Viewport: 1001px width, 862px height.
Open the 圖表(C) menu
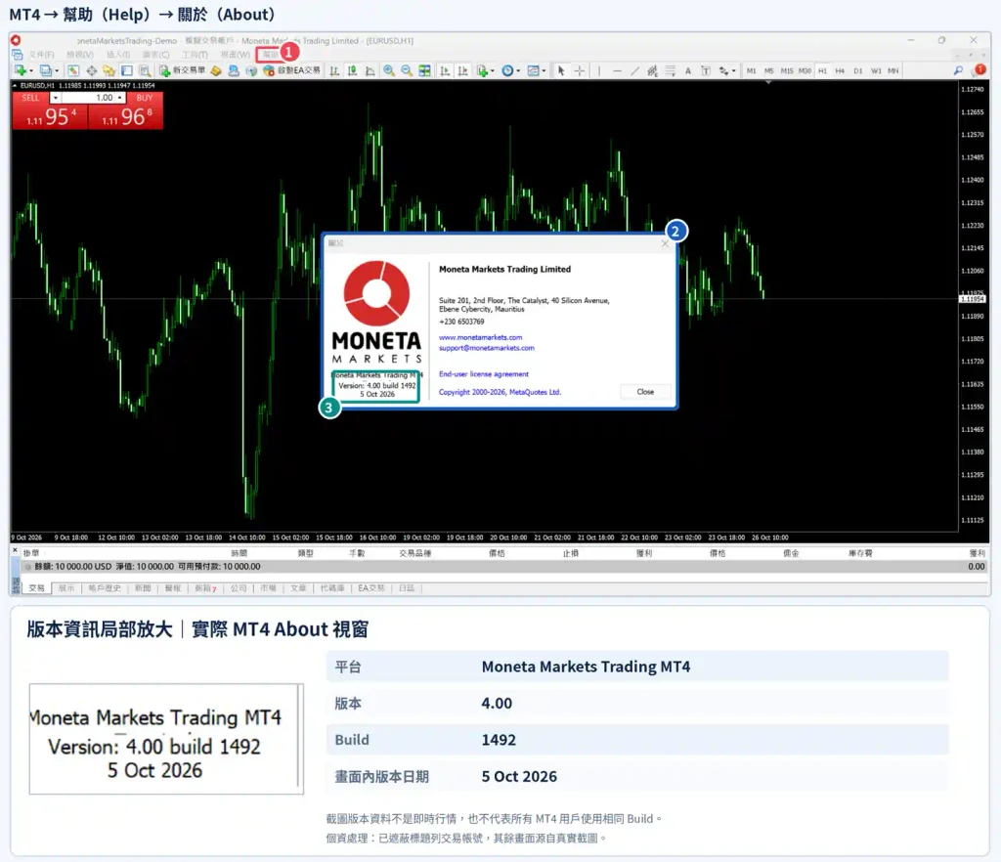click(x=156, y=55)
